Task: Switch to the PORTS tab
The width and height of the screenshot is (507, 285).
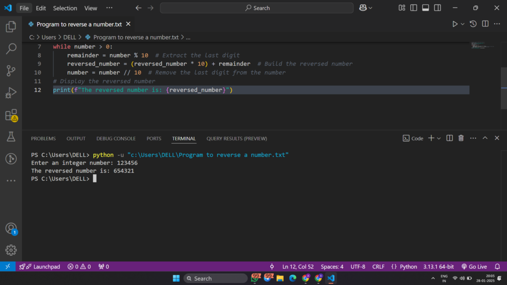Action: pyautogui.click(x=154, y=139)
